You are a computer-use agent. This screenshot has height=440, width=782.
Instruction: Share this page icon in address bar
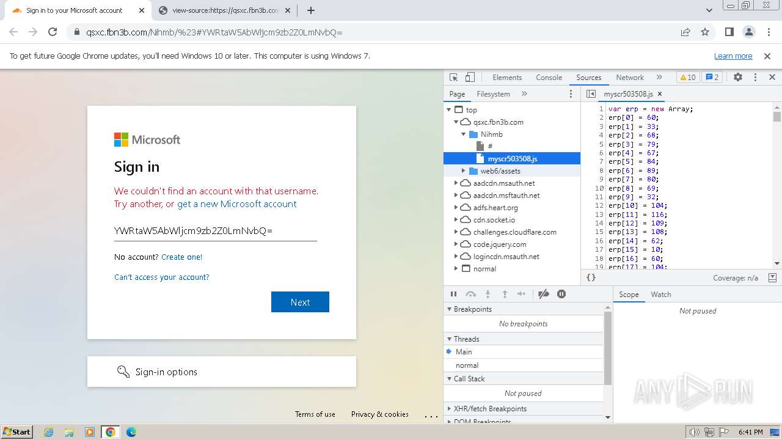coord(685,32)
